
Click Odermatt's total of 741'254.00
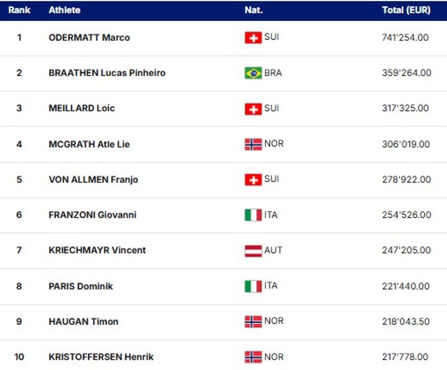405,37
